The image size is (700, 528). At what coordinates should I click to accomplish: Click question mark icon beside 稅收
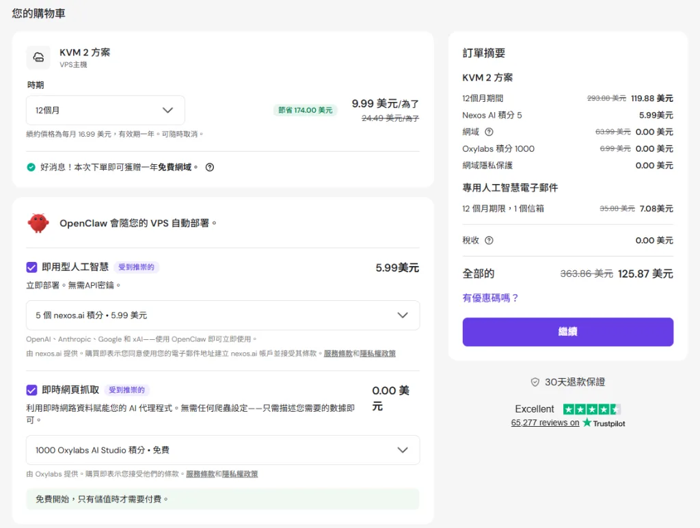click(x=489, y=240)
